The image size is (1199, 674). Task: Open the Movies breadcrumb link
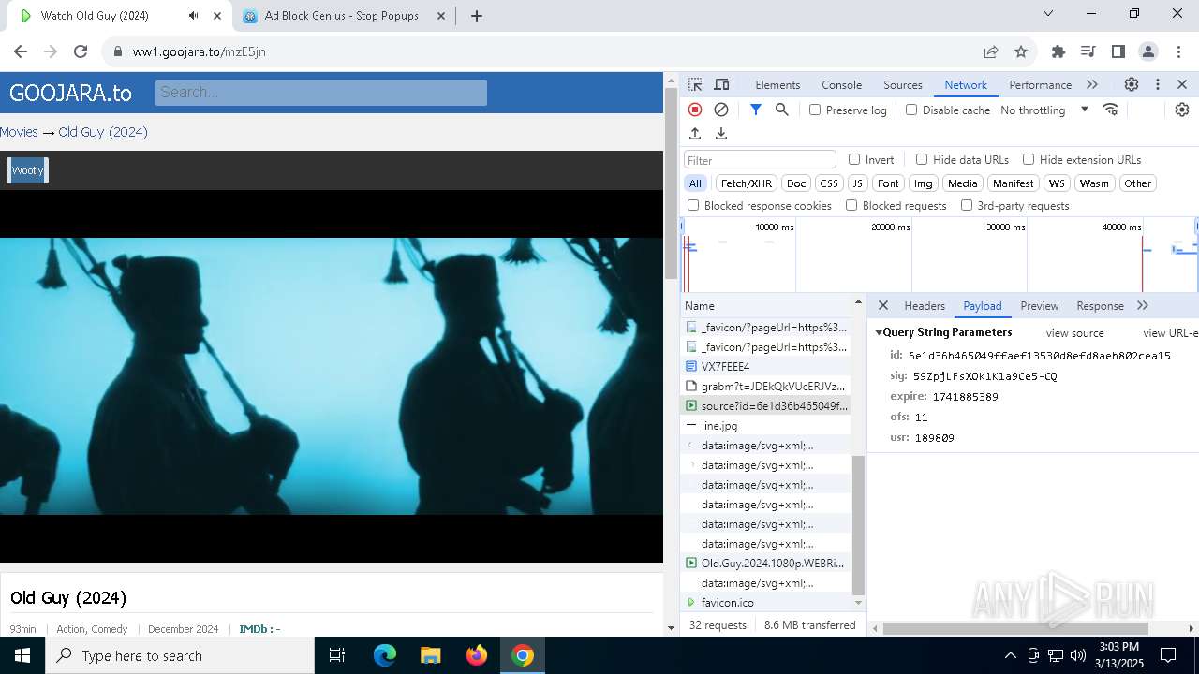(x=19, y=132)
